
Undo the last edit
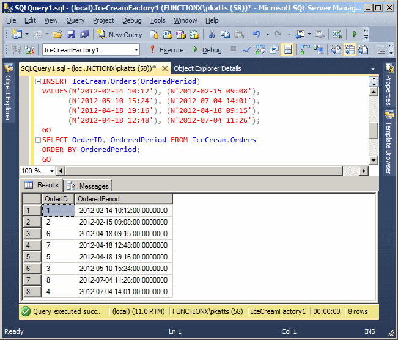pos(257,34)
